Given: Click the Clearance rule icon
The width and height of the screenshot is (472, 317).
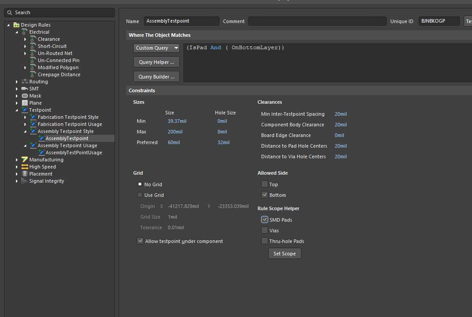Looking at the screenshot, I should click(x=33, y=39).
